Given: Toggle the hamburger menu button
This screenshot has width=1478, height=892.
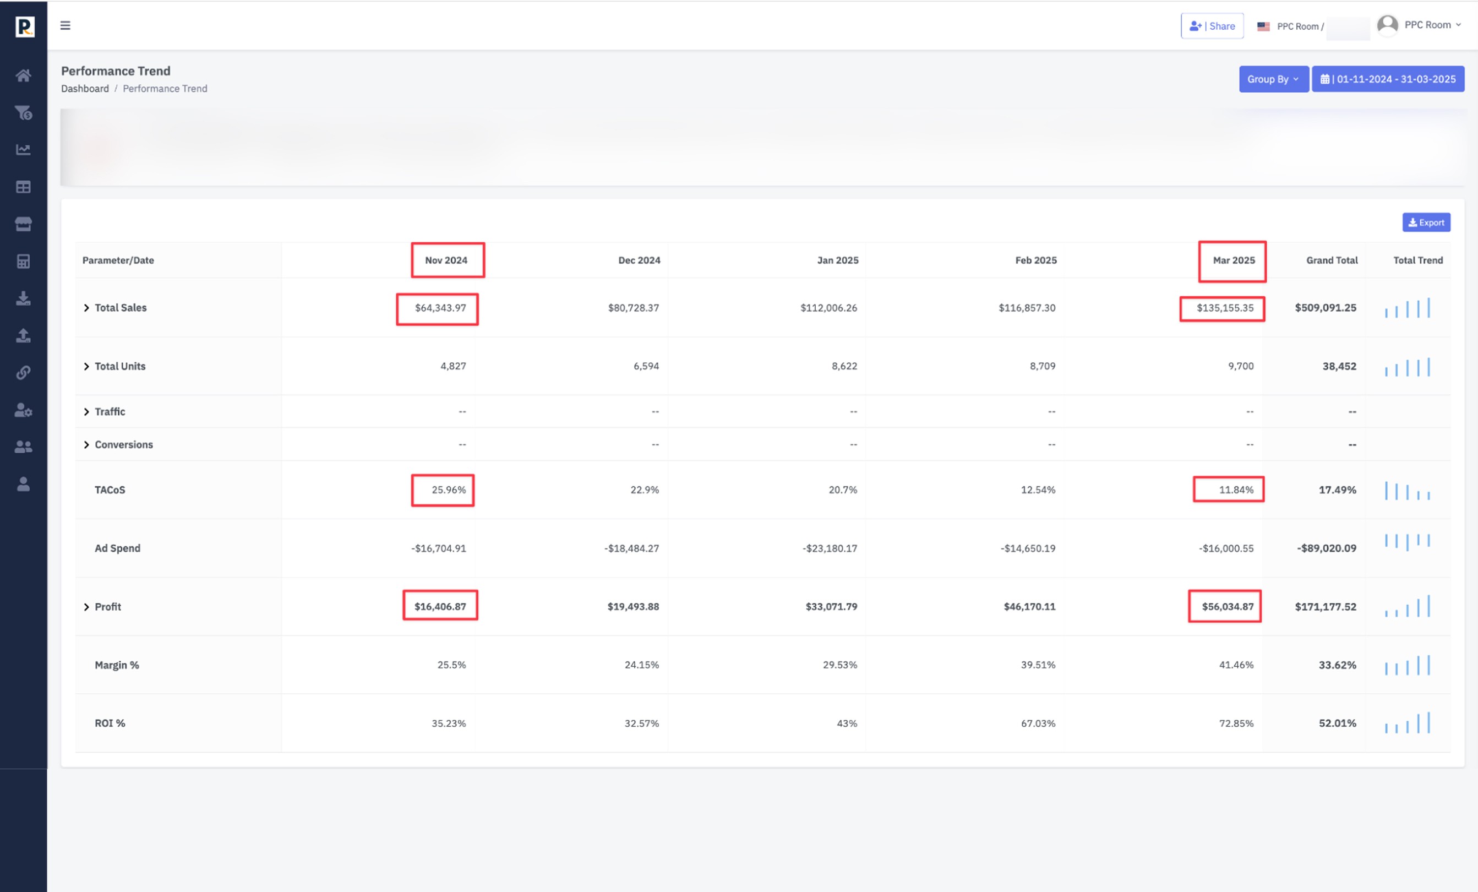Looking at the screenshot, I should pyautogui.click(x=66, y=25).
